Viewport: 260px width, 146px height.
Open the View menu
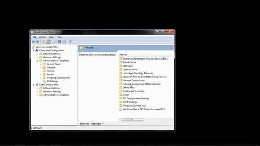(51, 37)
